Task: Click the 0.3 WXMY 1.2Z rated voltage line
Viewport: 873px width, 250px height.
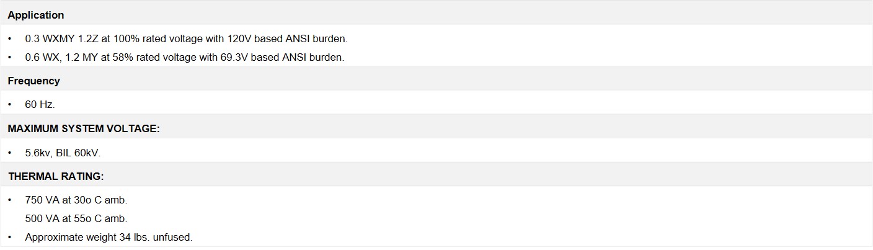Action: point(186,38)
